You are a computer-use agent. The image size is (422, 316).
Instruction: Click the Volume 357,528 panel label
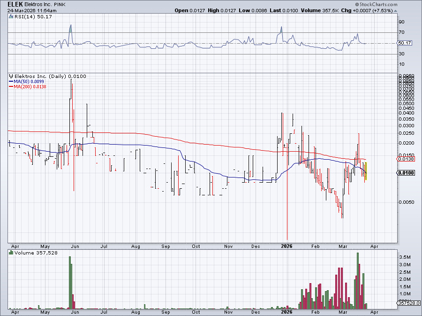[x=36, y=253]
